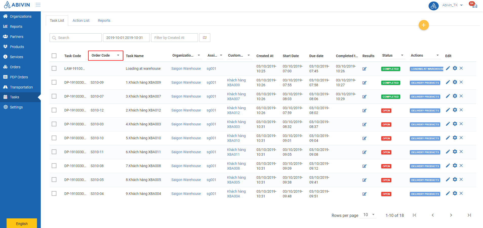Edit the S310-04 task with pencil
483x228 pixels.
[x=448, y=193]
